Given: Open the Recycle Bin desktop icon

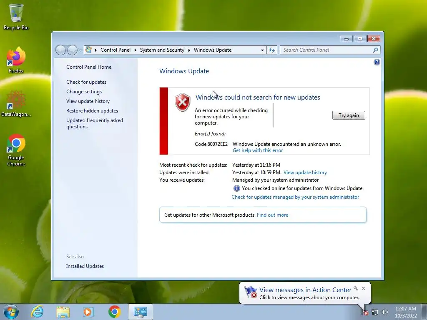Looking at the screenshot, I should click(x=16, y=17).
